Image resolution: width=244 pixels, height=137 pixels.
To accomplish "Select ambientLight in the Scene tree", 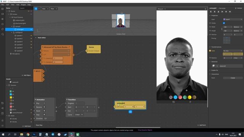I will pyautogui.click(x=19, y=20).
